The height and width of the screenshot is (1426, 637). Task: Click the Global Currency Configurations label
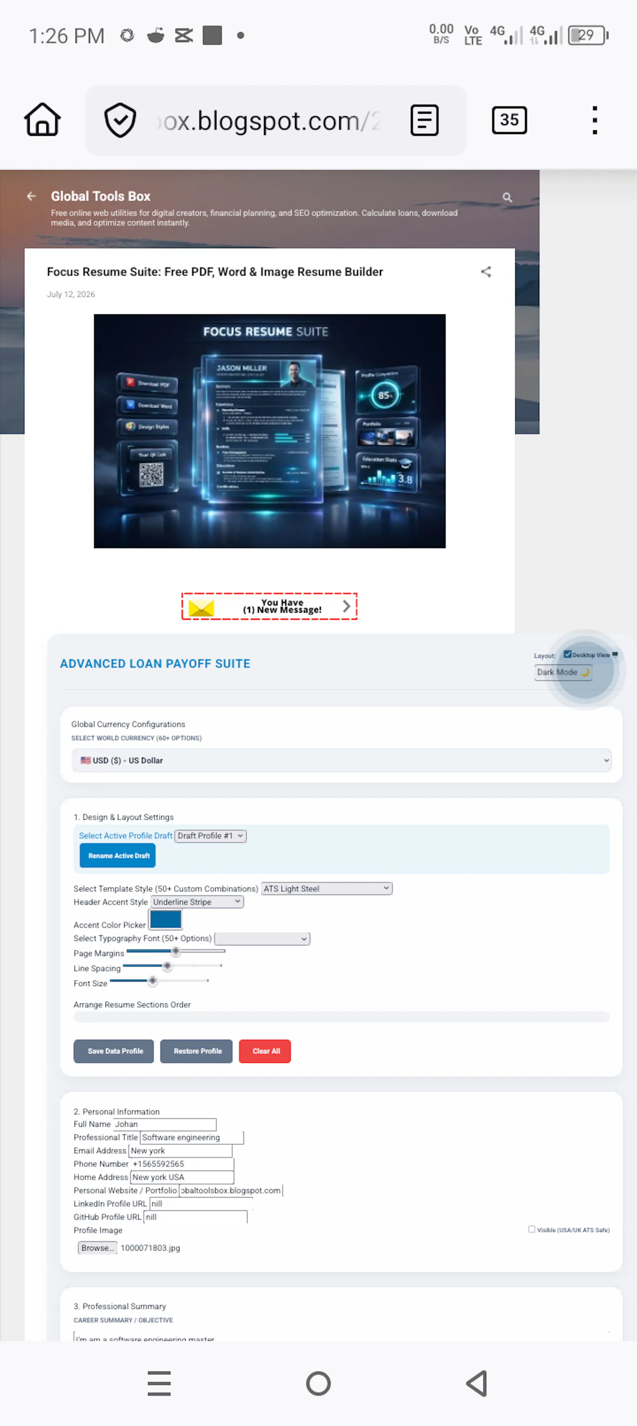pos(128,723)
